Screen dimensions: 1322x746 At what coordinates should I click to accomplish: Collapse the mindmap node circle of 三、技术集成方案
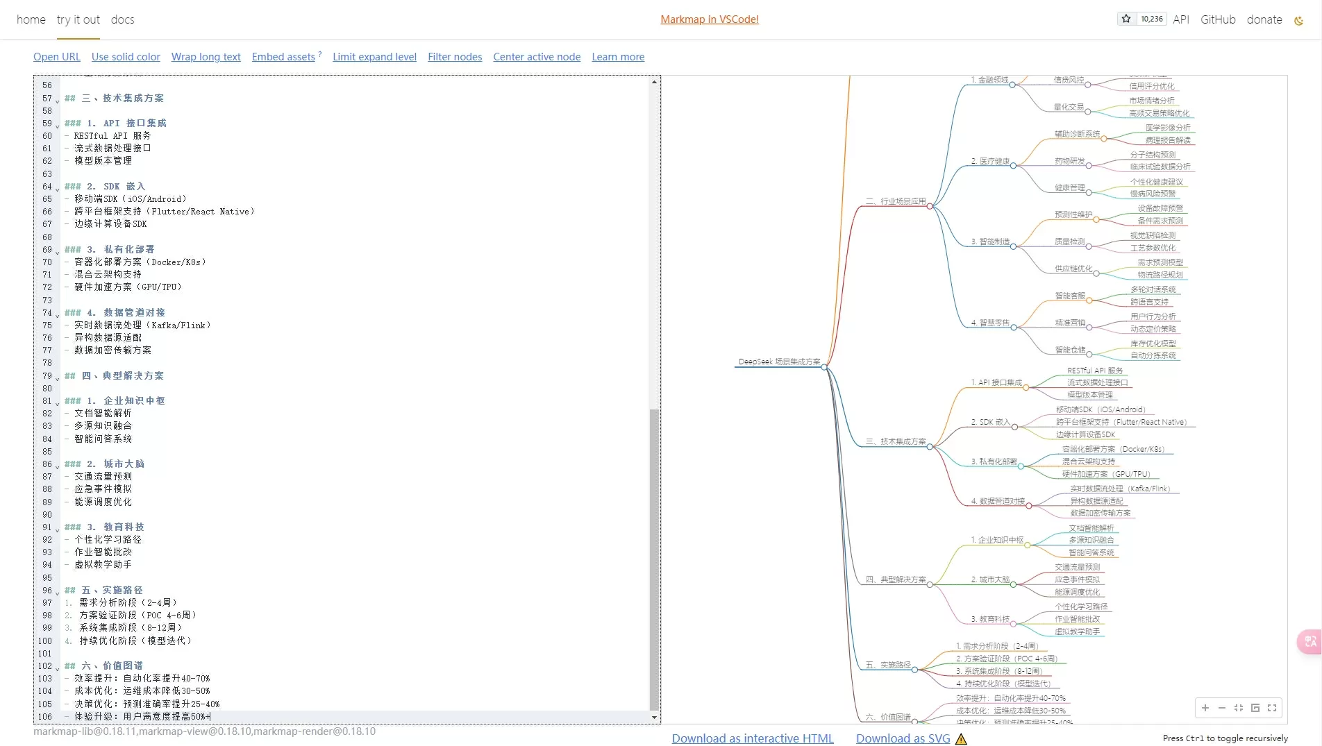(930, 446)
